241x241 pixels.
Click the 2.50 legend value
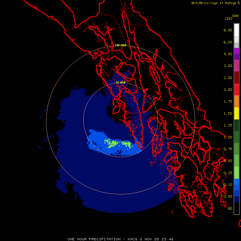(228, 78)
